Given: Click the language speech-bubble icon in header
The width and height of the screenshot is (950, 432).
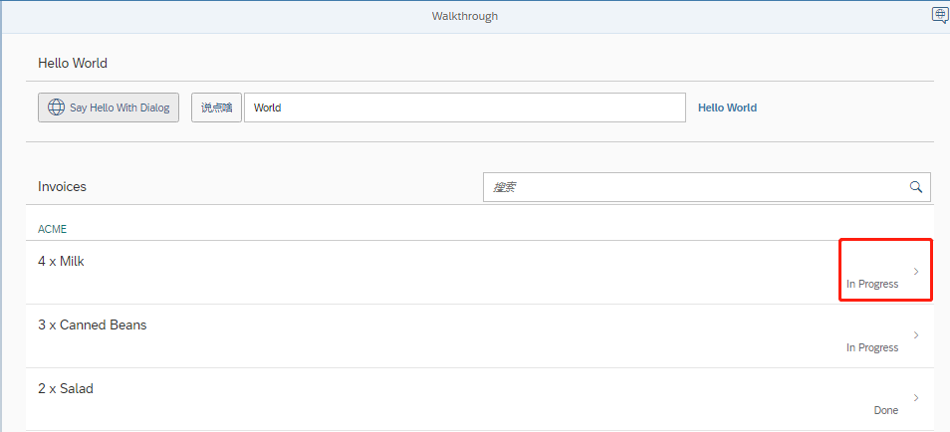Looking at the screenshot, I should (939, 15).
